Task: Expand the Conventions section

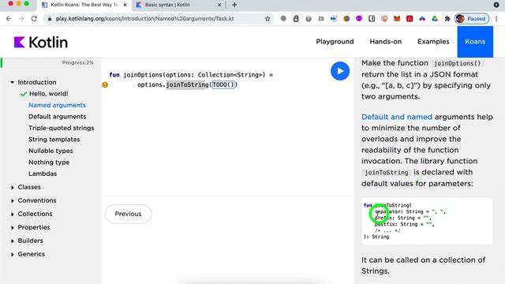Action: tap(13, 200)
